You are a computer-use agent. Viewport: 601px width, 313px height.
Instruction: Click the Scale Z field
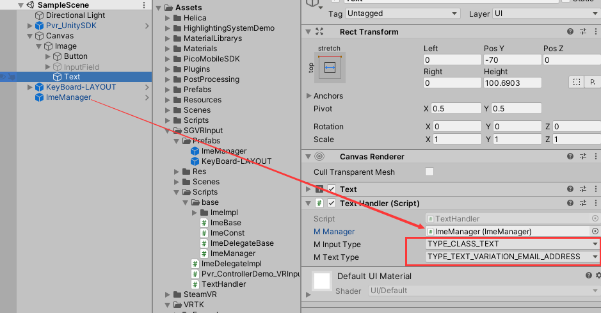[x=577, y=139]
